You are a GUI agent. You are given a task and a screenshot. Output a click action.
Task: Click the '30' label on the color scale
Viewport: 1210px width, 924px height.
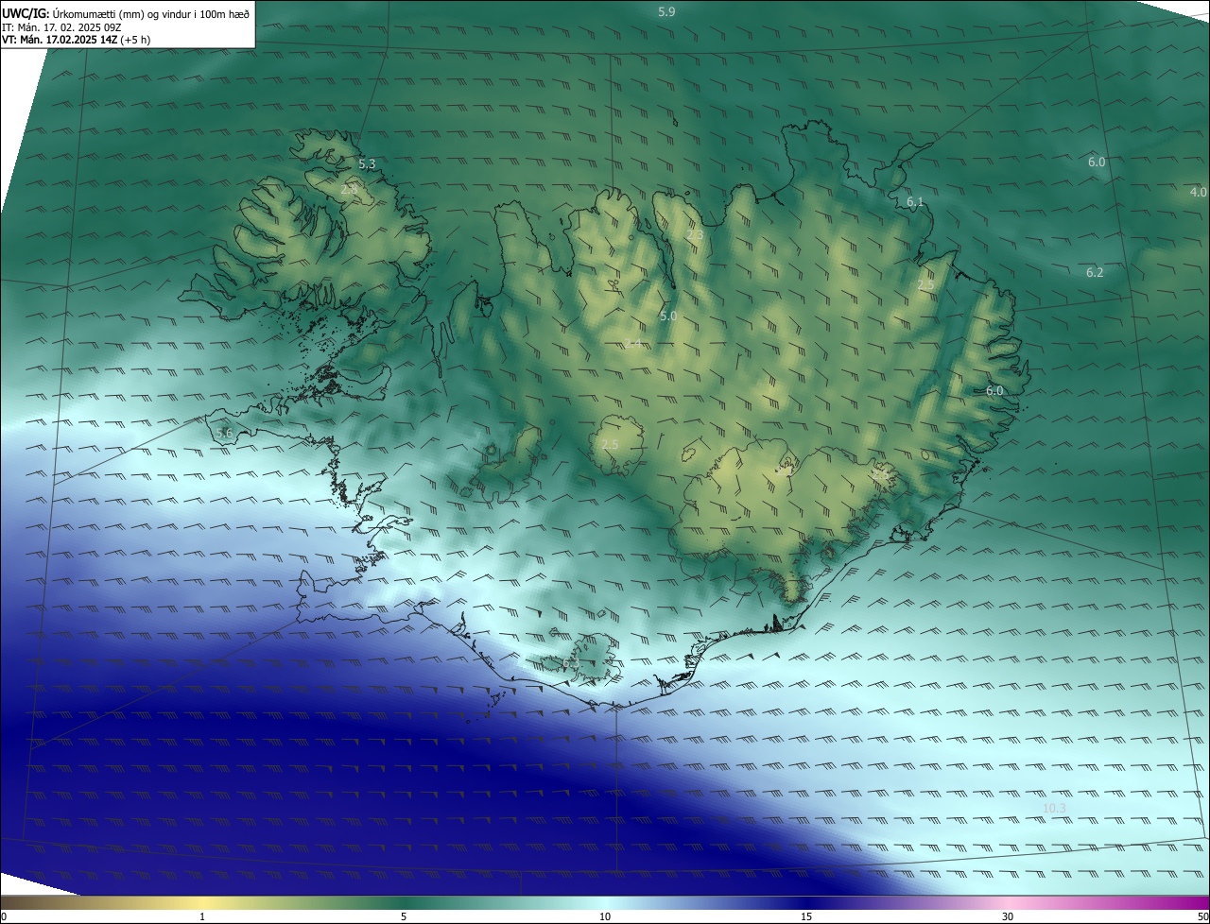tap(1008, 916)
